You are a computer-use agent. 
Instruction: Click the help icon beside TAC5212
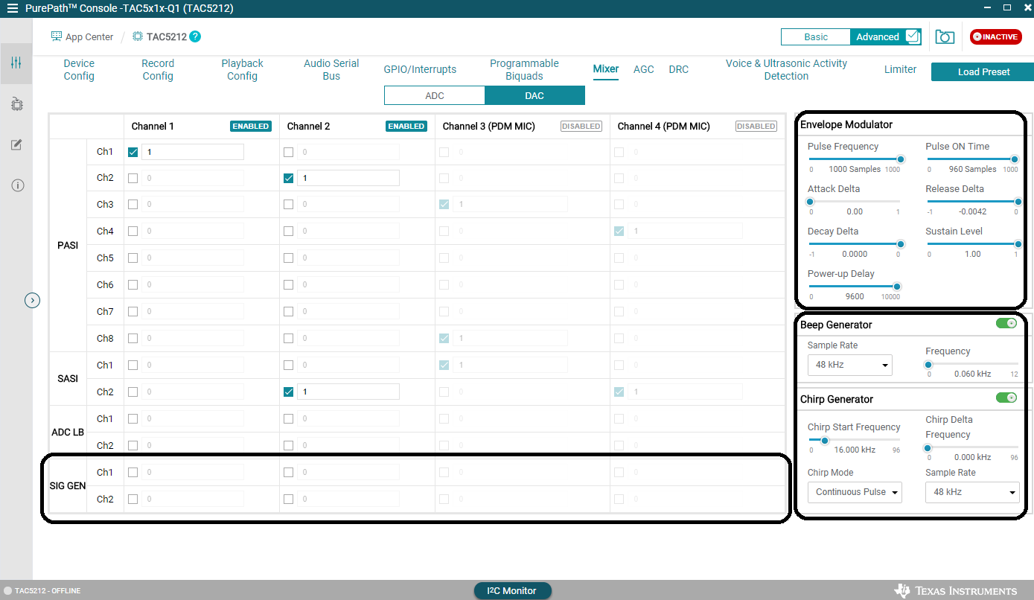(195, 36)
